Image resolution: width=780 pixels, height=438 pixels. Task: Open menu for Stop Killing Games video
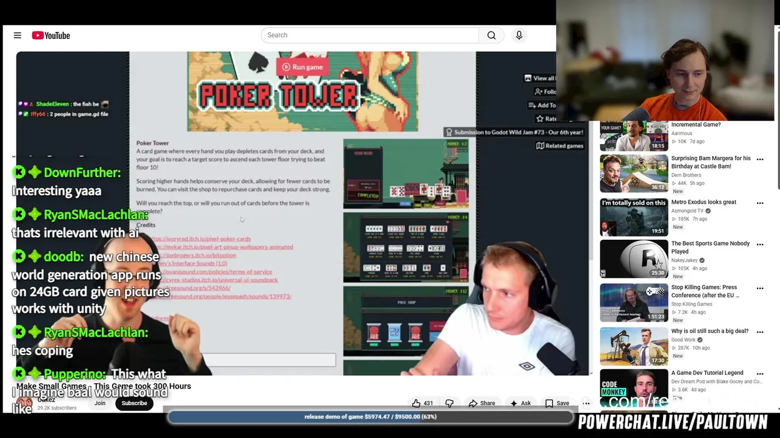760,288
